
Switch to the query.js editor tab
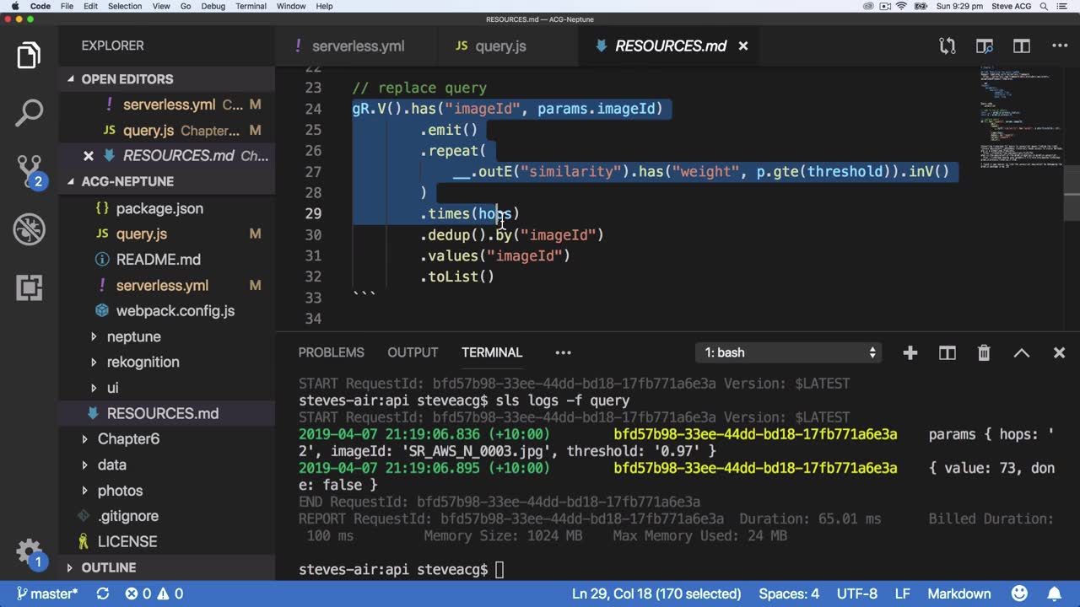click(499, 46)
